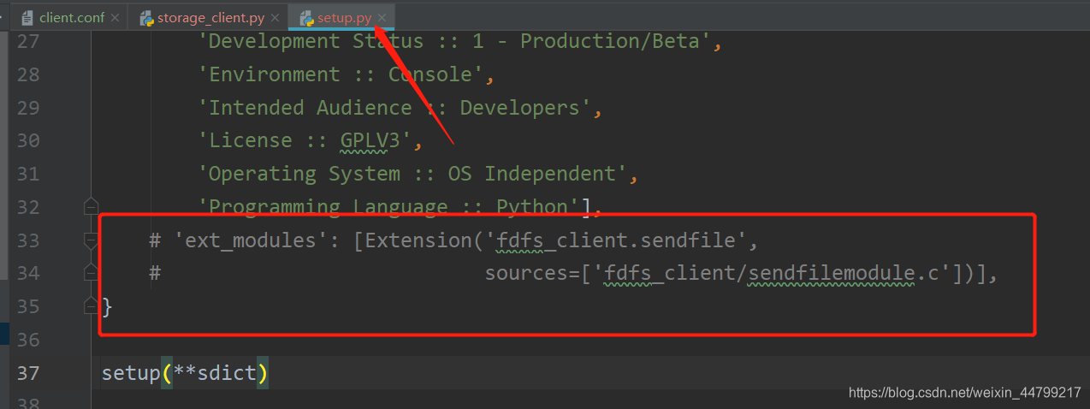
Task: Switch to the client.conf tab
Action: [72, 17]
